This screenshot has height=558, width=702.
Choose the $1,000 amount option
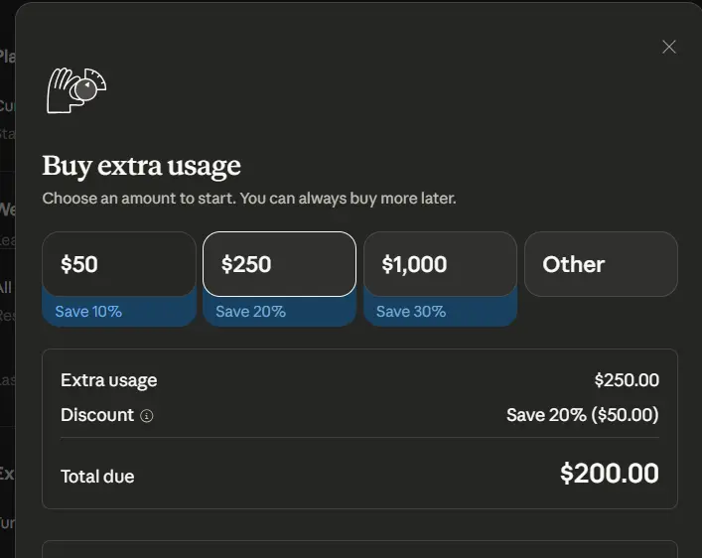440,264
